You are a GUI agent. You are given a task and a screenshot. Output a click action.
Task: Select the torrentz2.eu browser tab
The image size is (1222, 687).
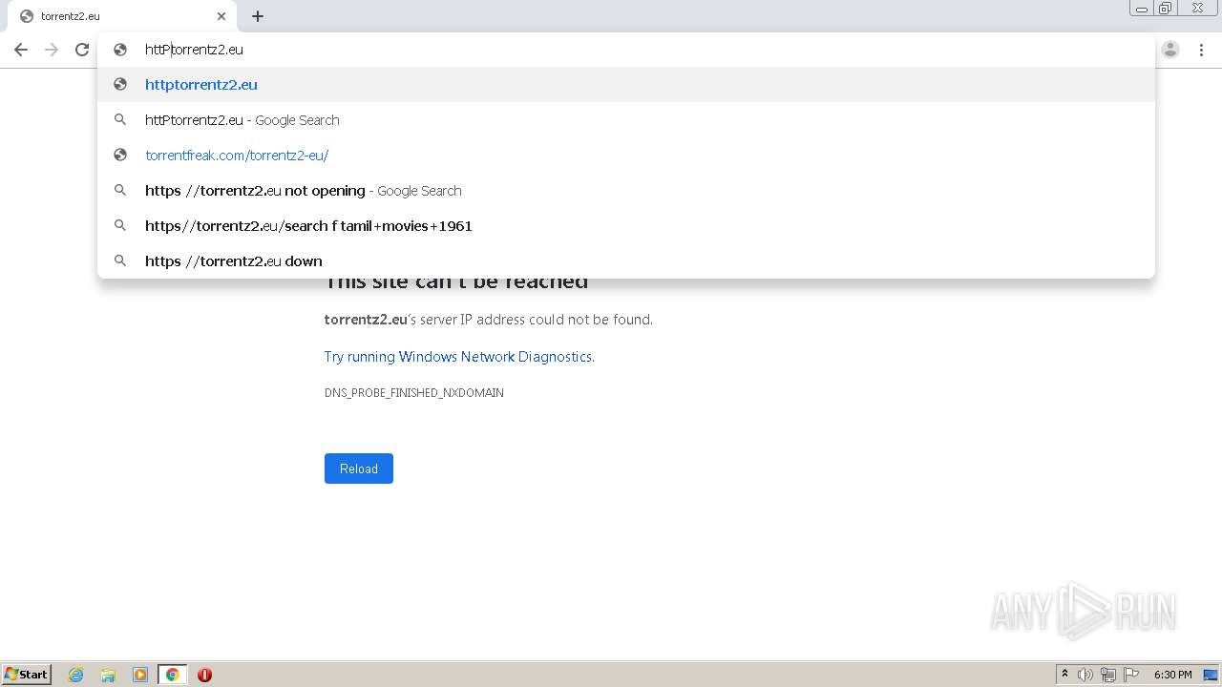(122, 16)
